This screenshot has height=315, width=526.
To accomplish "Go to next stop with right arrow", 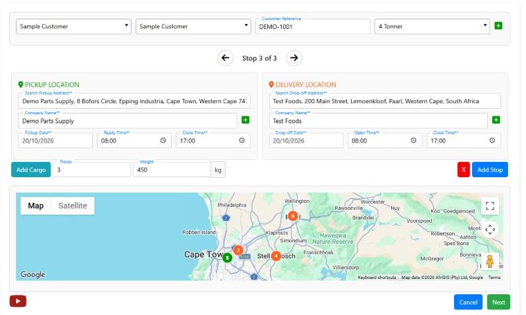I will click(294, 57).
